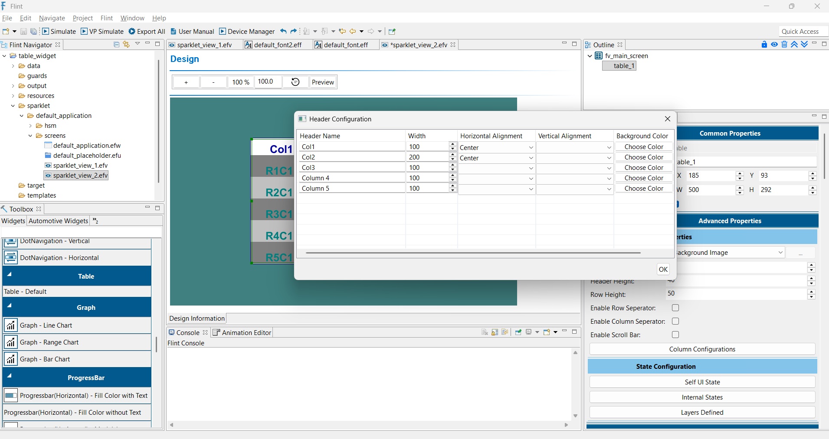Screen dimensions: 829x439
Task: Click the Open Console icon
Action: 547,332
